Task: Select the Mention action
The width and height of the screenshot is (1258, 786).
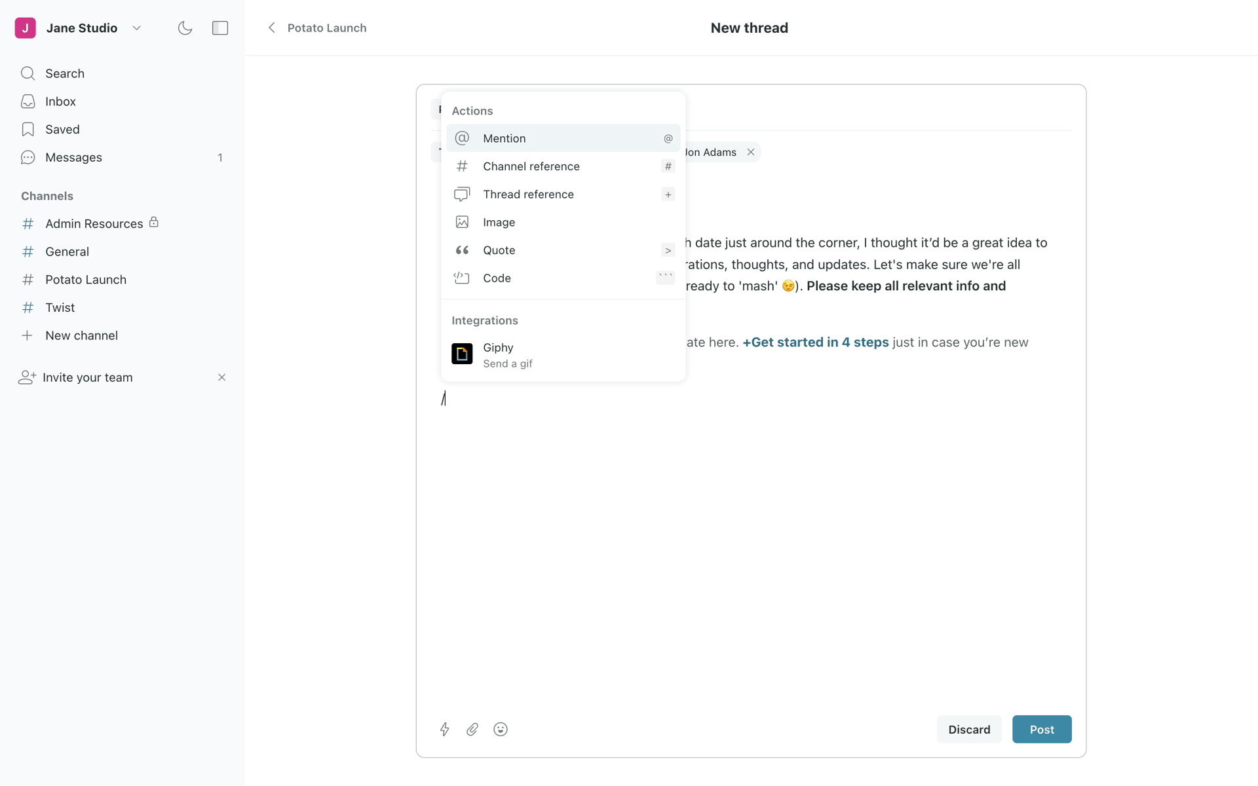Action: click(x=563, y=138)
